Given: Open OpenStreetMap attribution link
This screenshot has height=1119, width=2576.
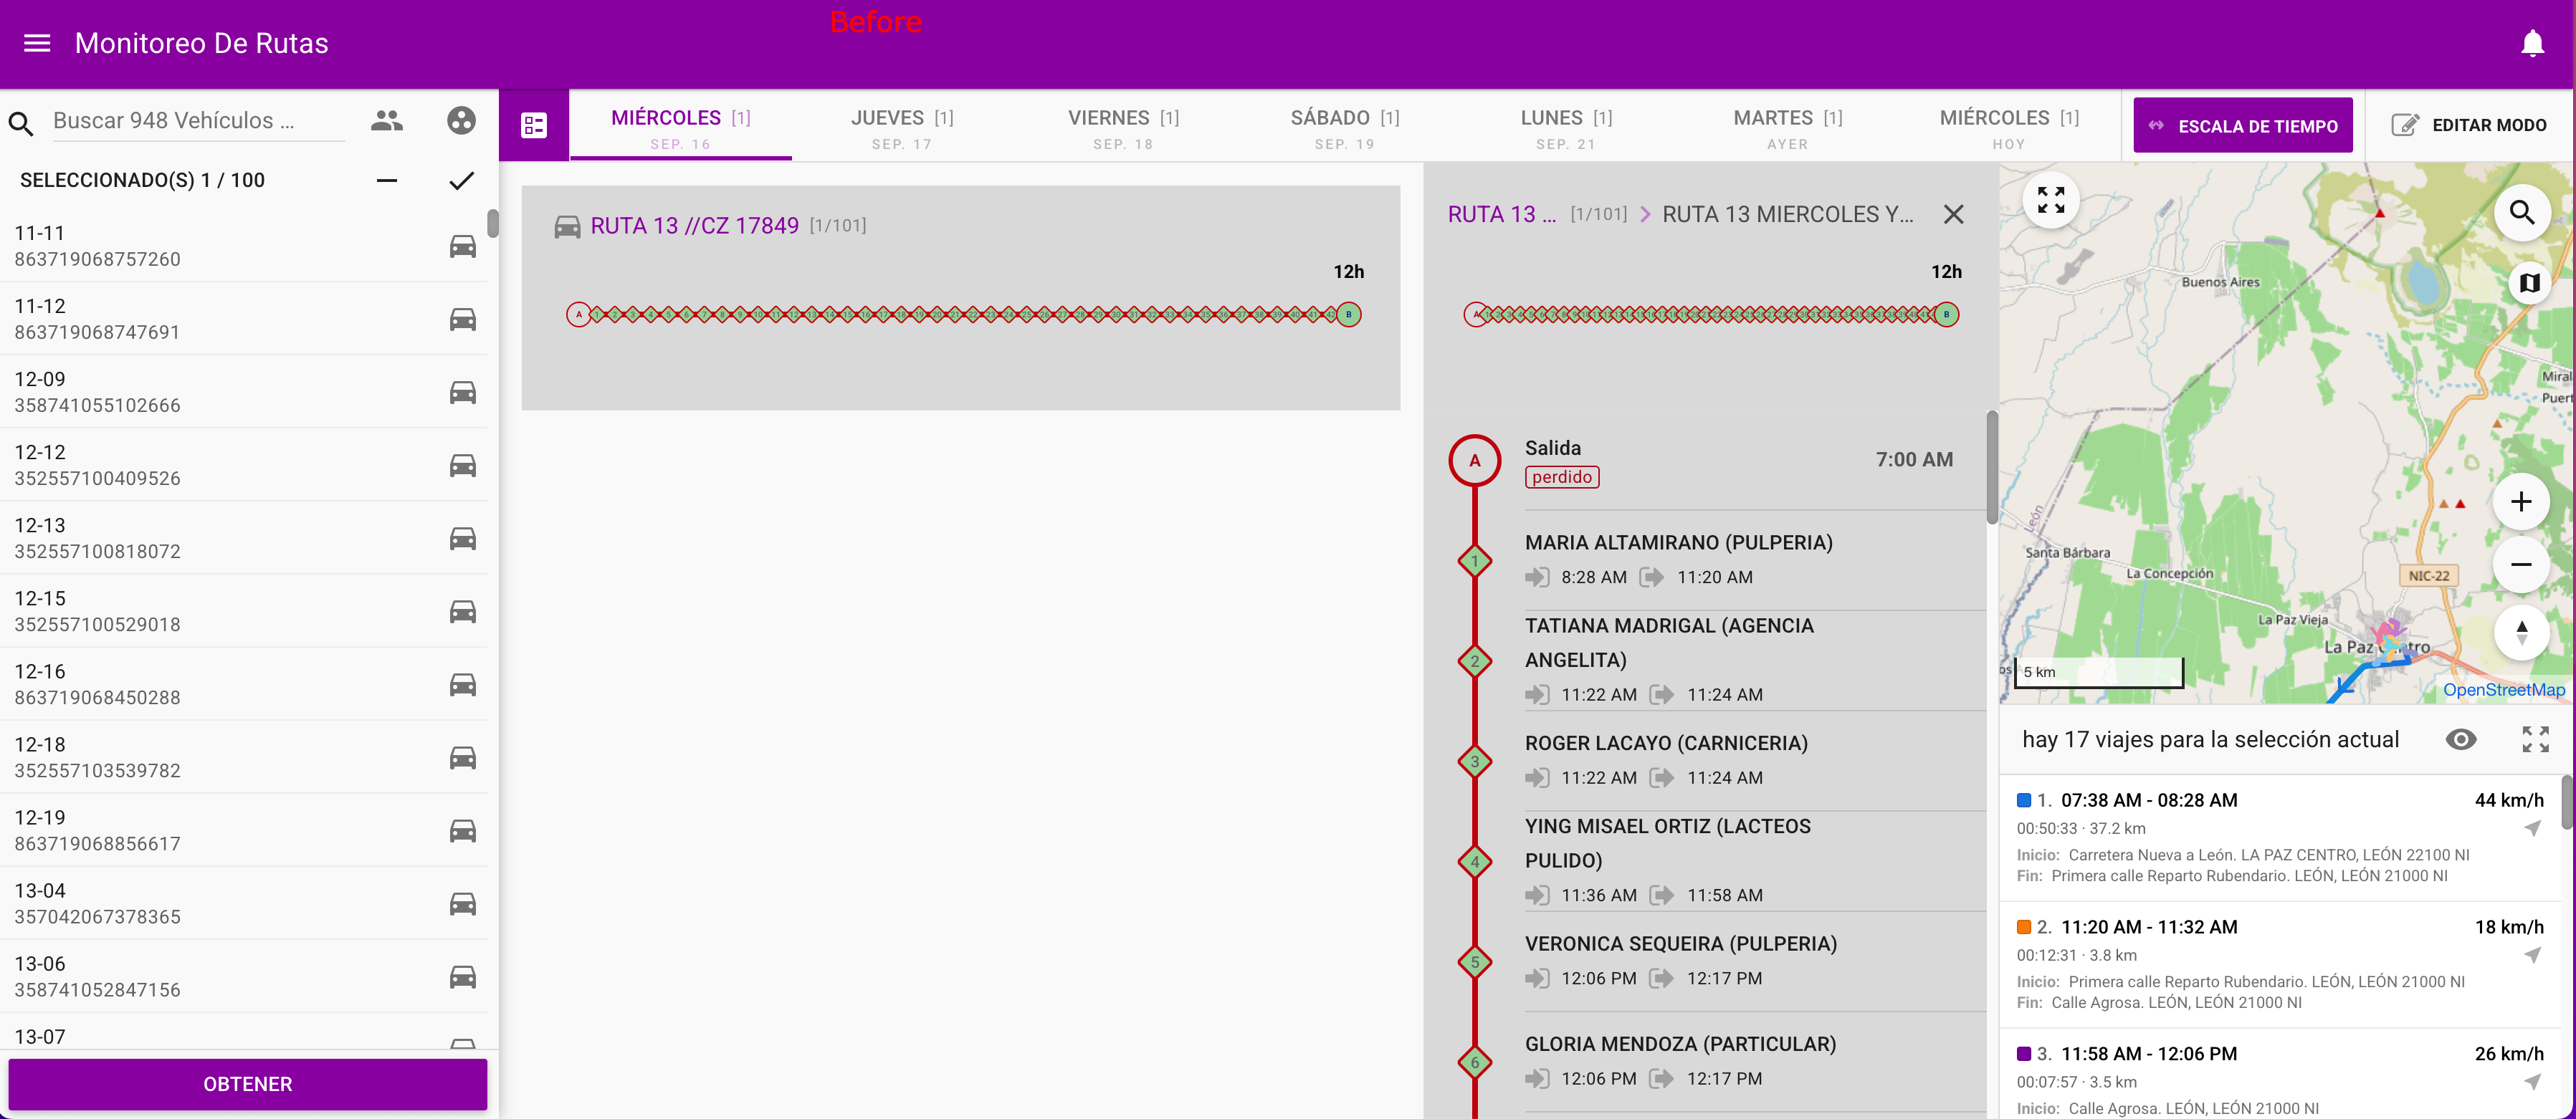Looking at the screenshot, I should pyautogui.click(x=2504, y=691).
